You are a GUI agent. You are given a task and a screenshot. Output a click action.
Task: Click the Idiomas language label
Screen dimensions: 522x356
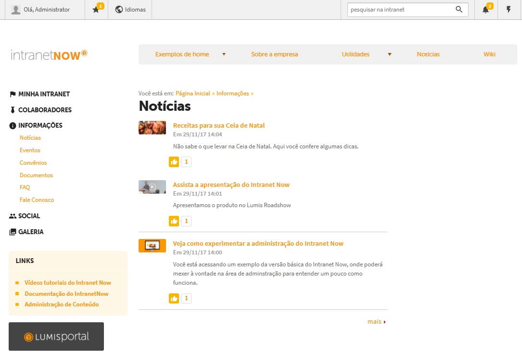tap(135, 10)
